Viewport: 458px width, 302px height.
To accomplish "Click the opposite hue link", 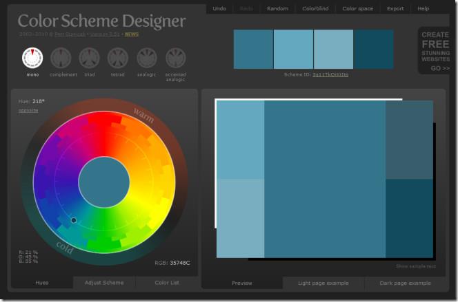I will [x=28, y=110].
